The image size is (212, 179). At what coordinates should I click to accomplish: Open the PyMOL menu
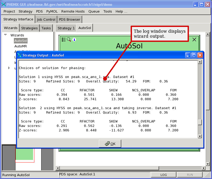(52, 11)
